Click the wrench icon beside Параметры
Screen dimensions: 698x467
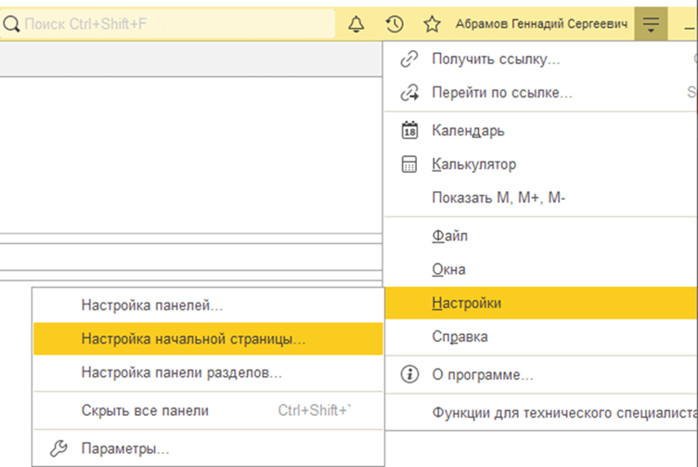pos(58,449)
